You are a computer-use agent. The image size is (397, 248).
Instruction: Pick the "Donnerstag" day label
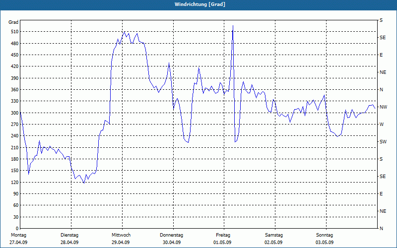171,235
